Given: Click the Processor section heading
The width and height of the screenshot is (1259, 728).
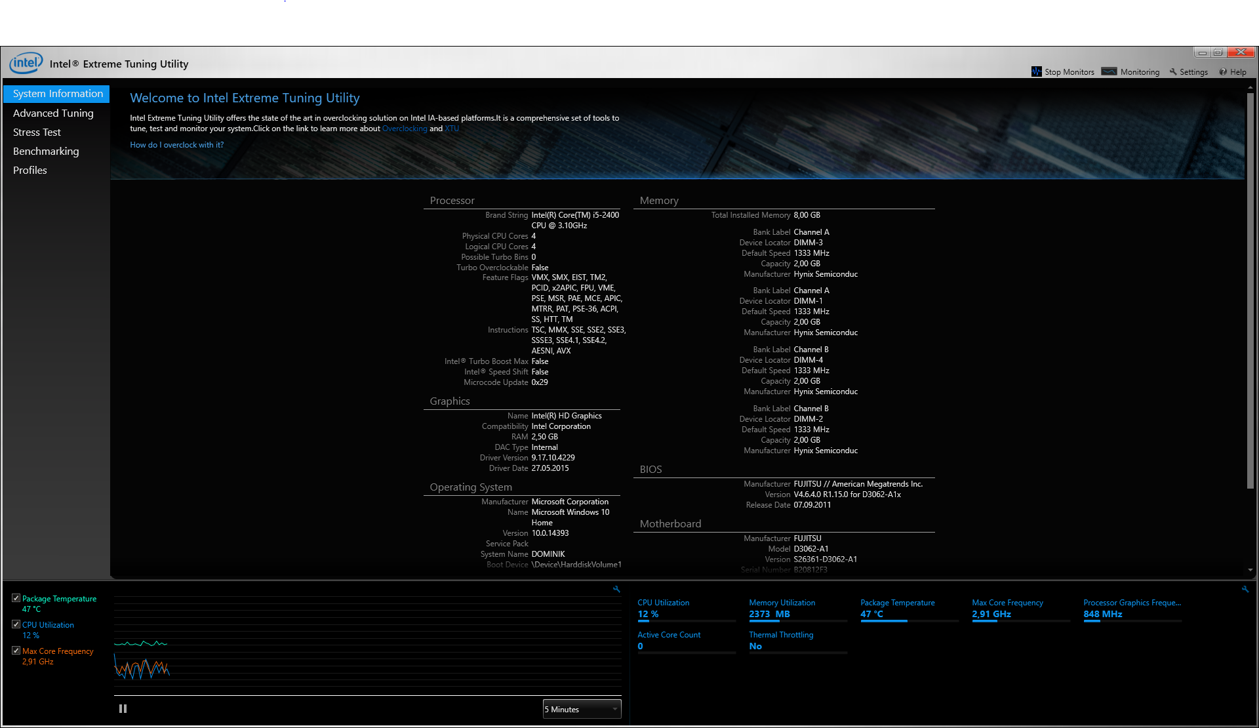Looking at the screenshot, I should 452,200.
